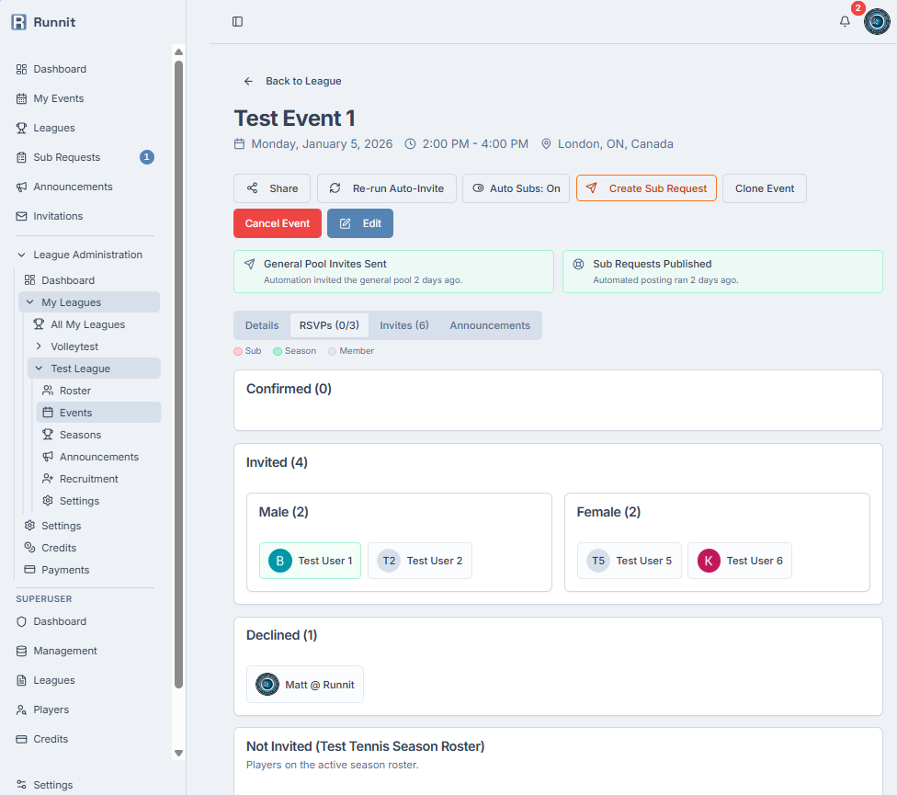
Task: Open the Sub Requests sidebar icon
Action: 19,157
